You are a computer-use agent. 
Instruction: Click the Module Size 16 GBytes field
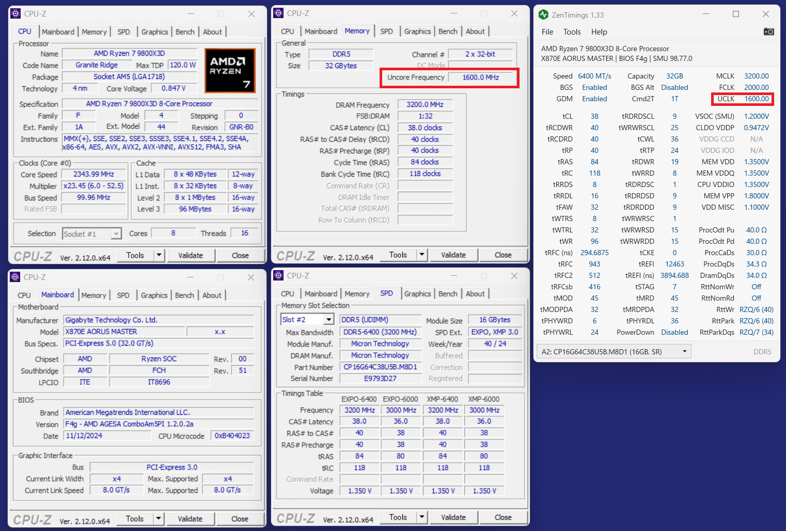coord(495,320)
